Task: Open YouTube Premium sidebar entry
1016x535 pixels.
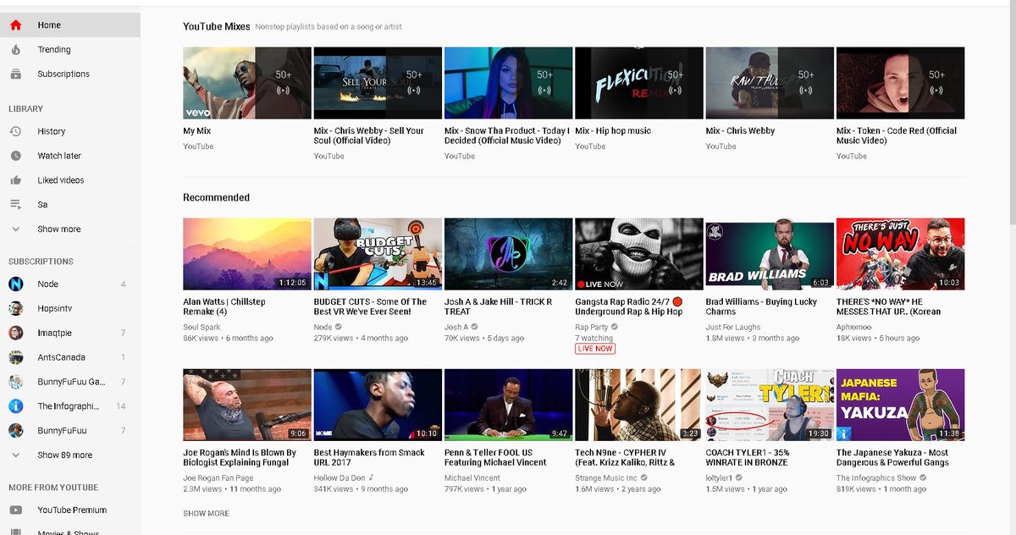Action: coord(70,510)
